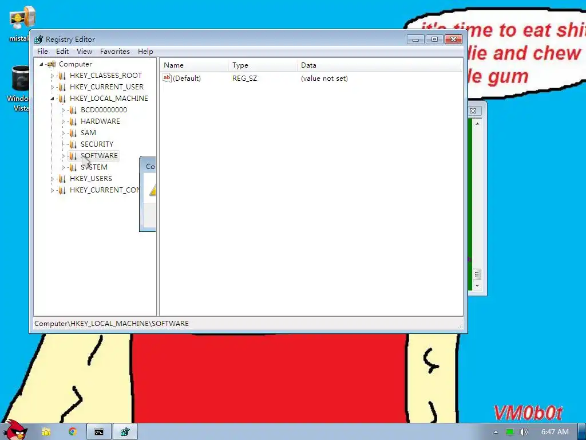
Task: Click the (value not set) data cell
Action: point(324,78)
